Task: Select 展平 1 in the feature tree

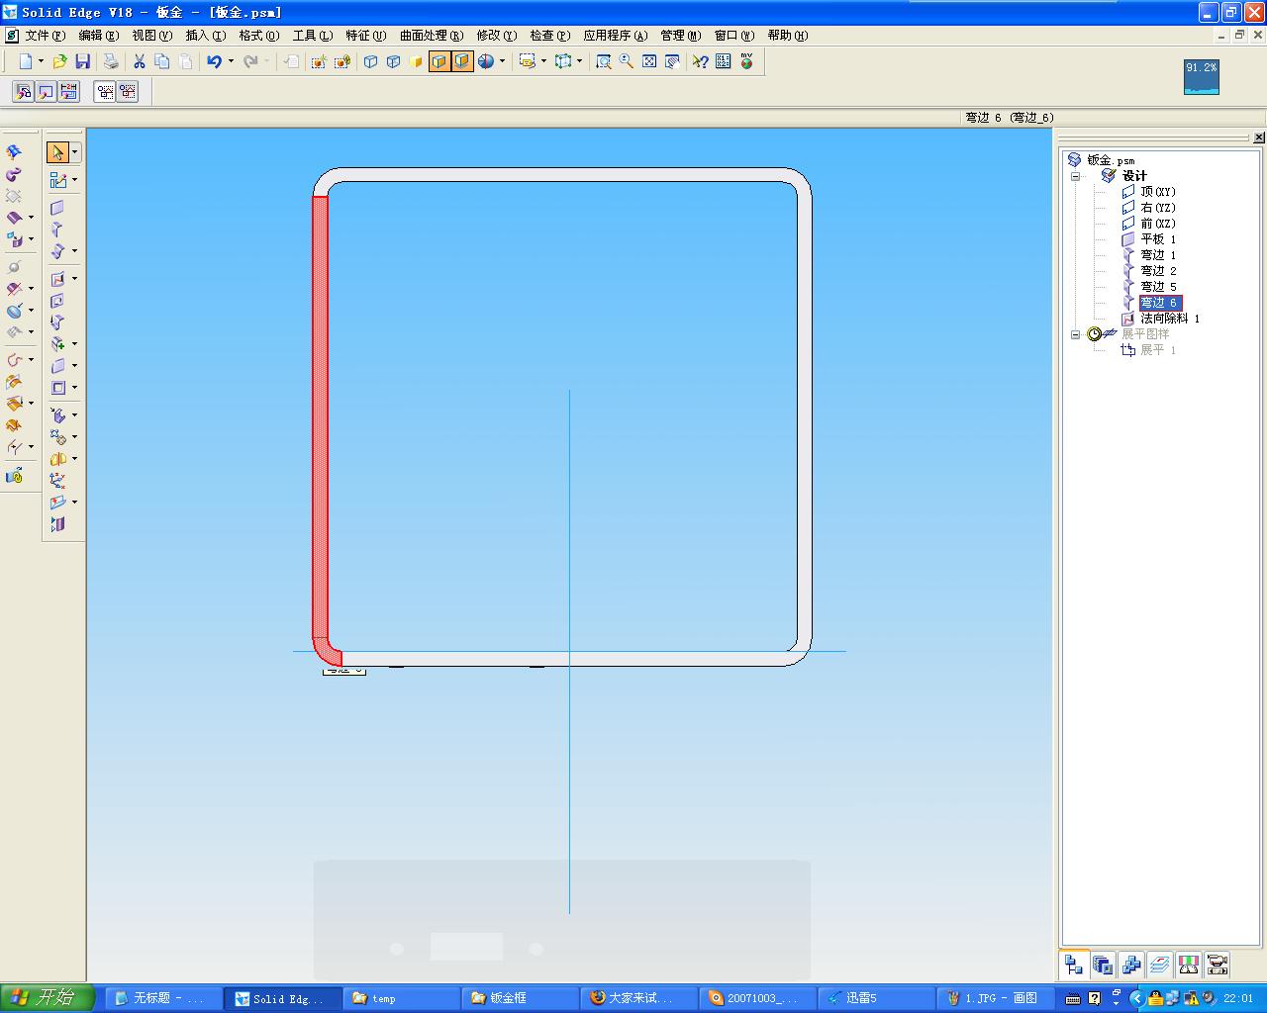Action: pos(1158,350)
